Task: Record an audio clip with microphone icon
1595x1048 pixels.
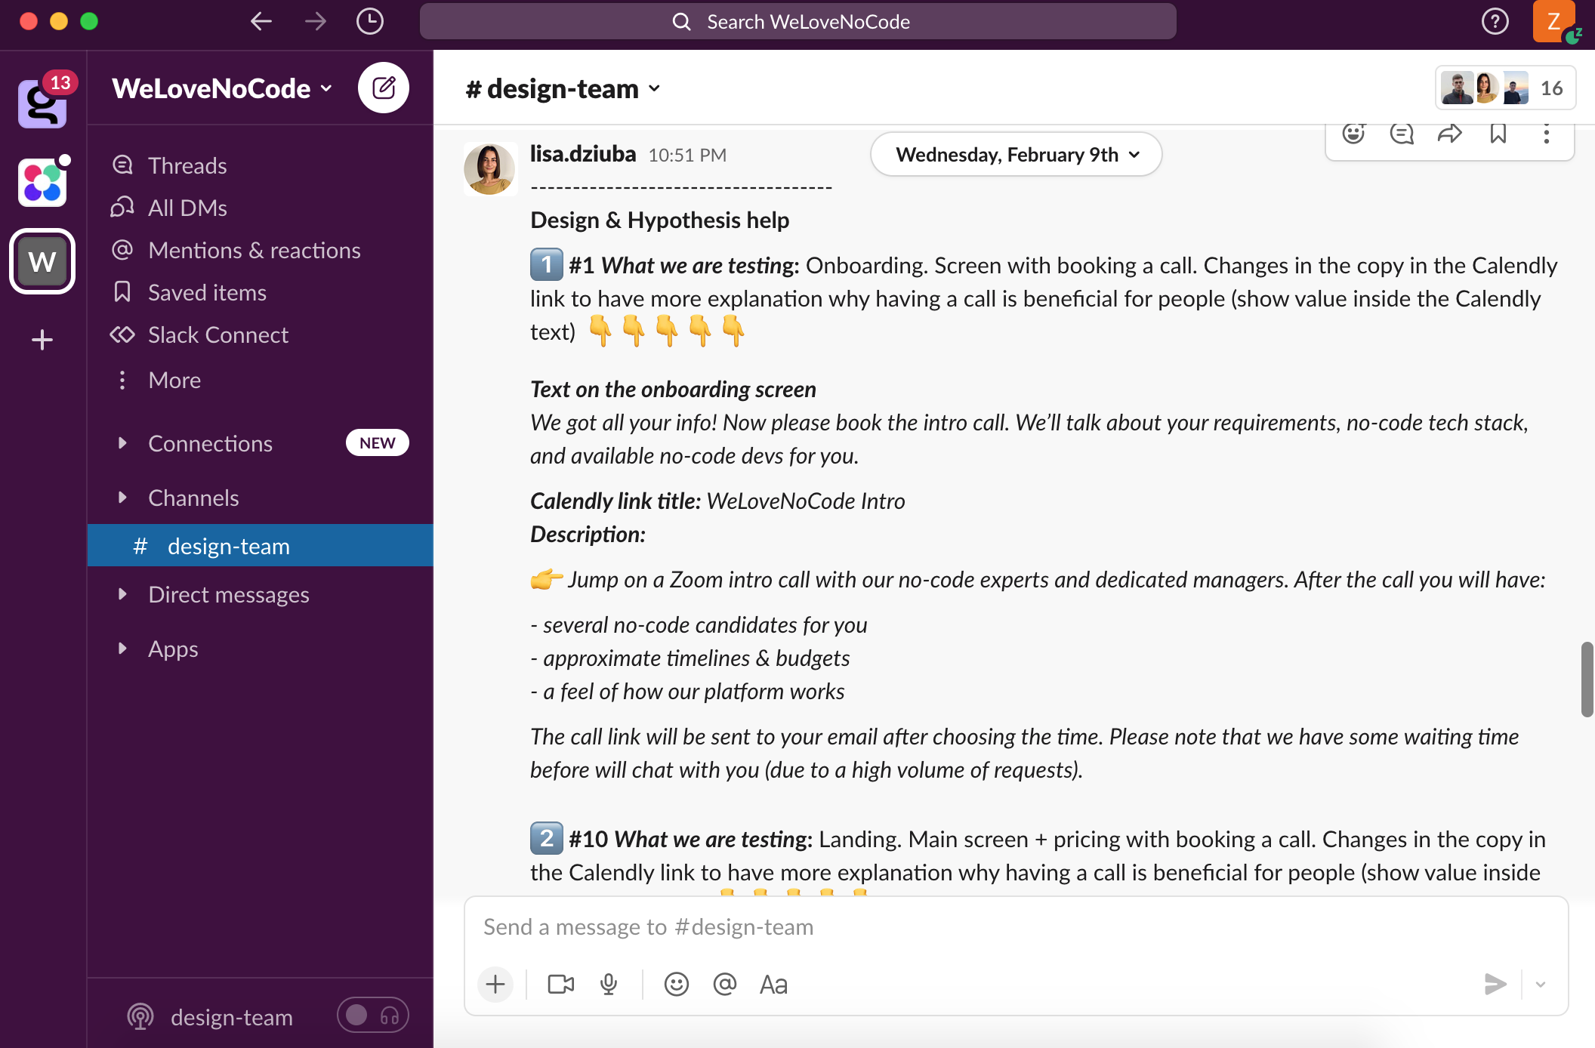Action: click(x=609, y=984)
